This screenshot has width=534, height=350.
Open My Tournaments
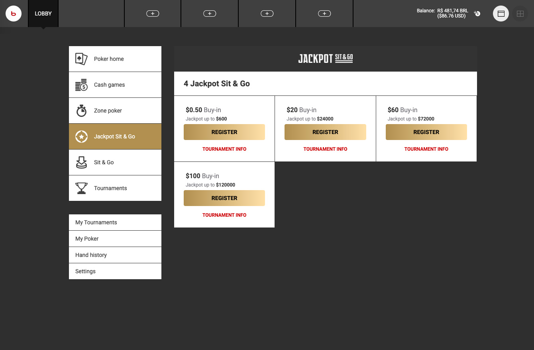point(115,222)
